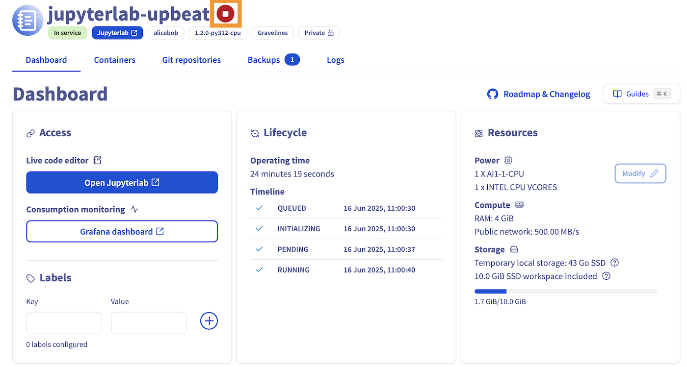The width and height of the screenshot is (687, 367).
Task: Open the Grafana dashboard
Action: click(122, 231)
